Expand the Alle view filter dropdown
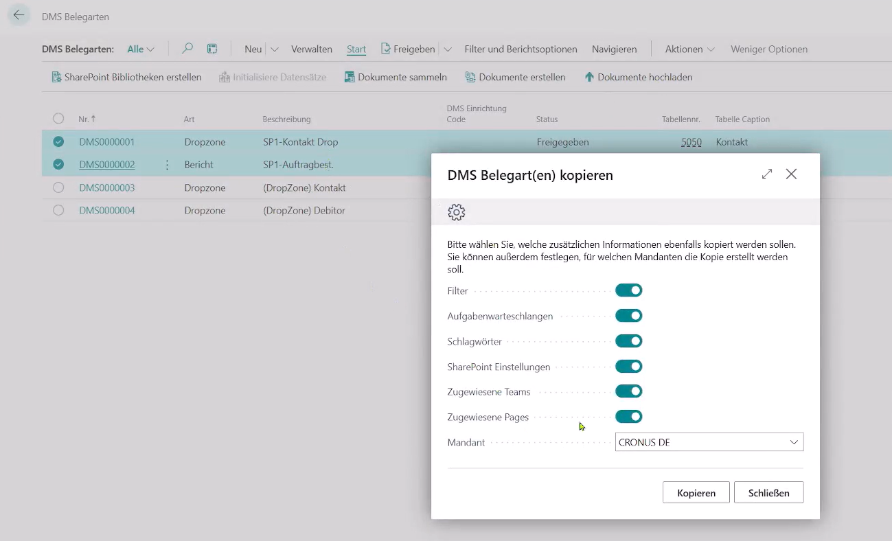 coord(141,49)
